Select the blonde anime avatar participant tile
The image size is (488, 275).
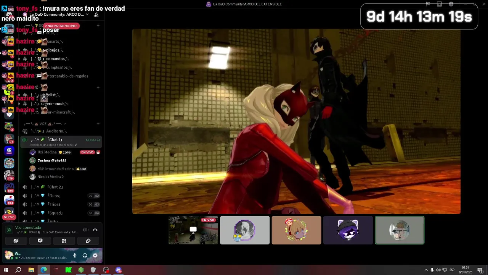click(296, 230)
